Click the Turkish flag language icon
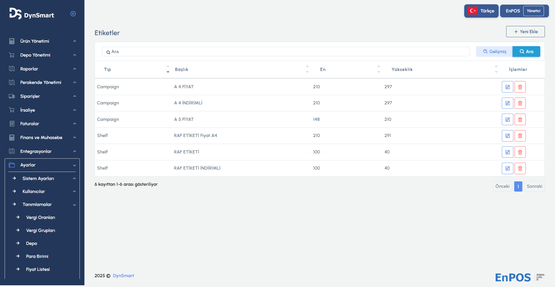This screenshot has height=287, width=555. click(x=473, y=11)
